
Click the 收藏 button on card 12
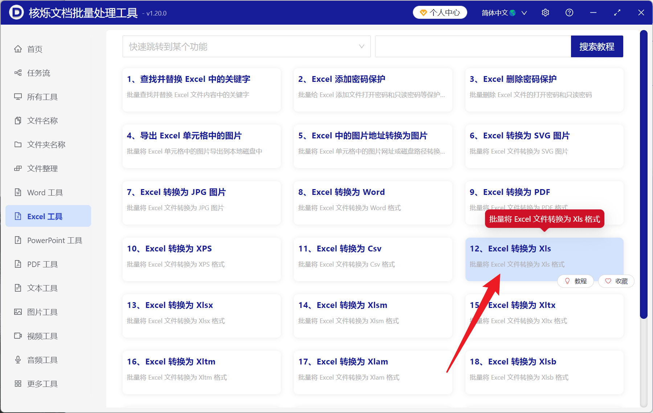click(616, 281)
